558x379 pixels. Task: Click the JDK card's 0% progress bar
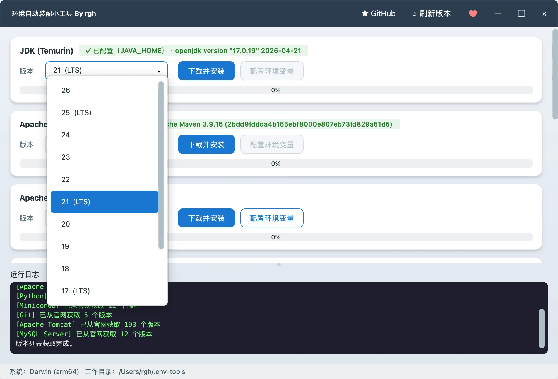[276, 90]
